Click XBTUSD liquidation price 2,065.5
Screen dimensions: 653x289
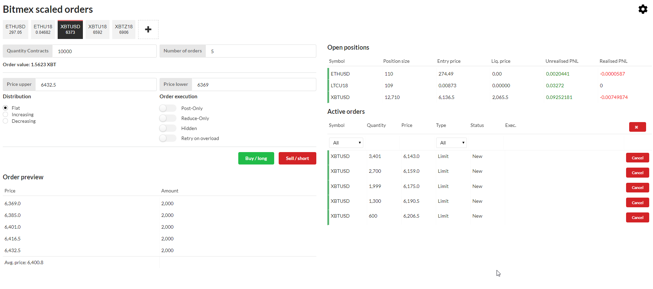tap(500, 97)
